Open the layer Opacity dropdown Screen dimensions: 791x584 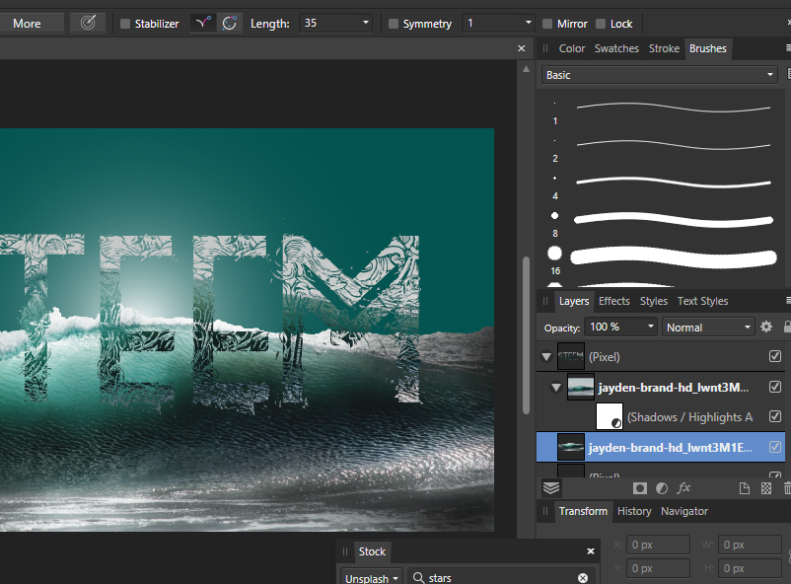click(x=650, y=328)
